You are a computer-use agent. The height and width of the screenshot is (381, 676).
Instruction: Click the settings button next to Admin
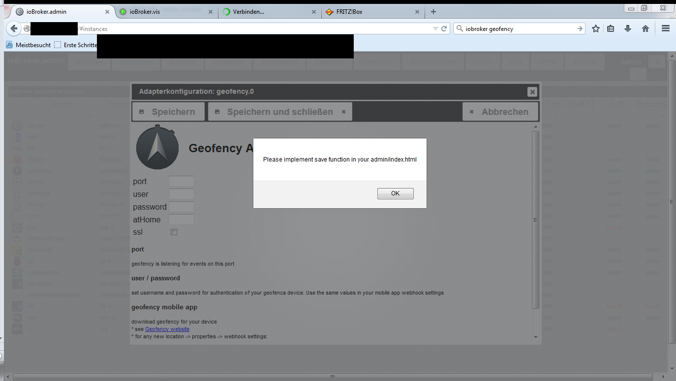pyautogui.click(x=657, y=61)
